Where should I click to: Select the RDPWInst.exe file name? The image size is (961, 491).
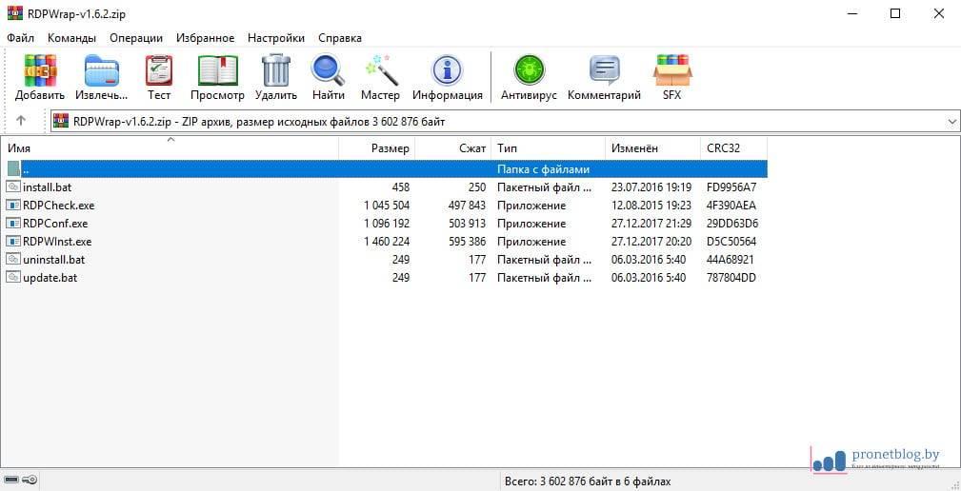[57, 241]
